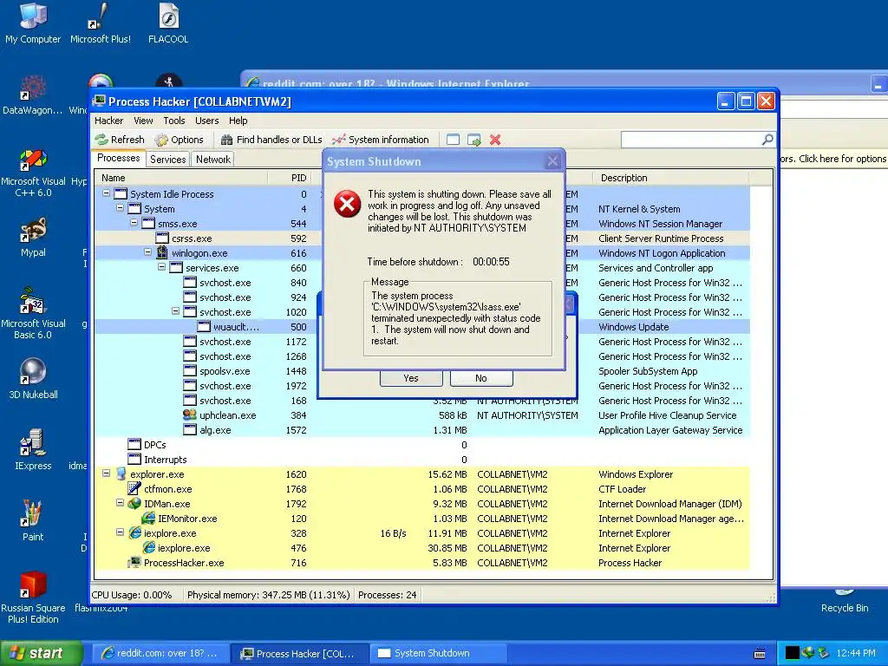Switch to the Services tab
Image resolution: width=888 pixels, height=666 pixels.
[x=167, y=160]
